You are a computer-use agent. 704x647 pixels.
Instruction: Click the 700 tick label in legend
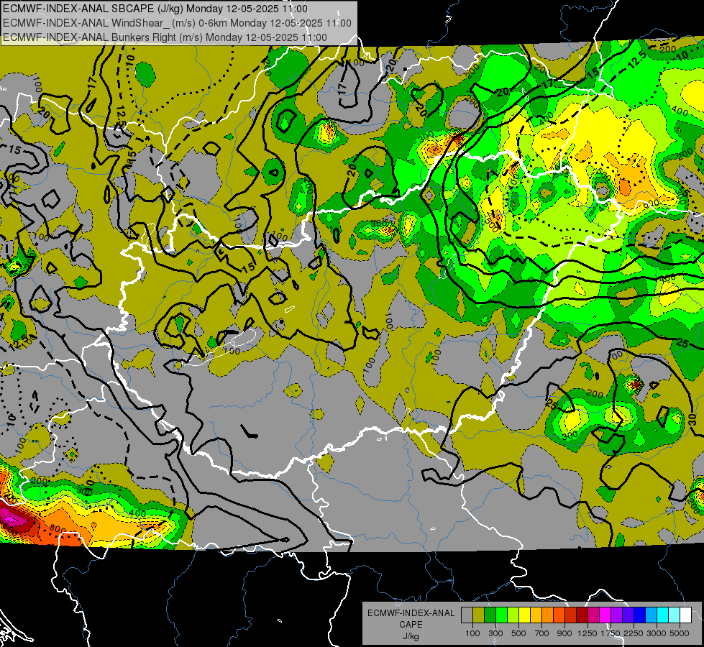[542, 633]
